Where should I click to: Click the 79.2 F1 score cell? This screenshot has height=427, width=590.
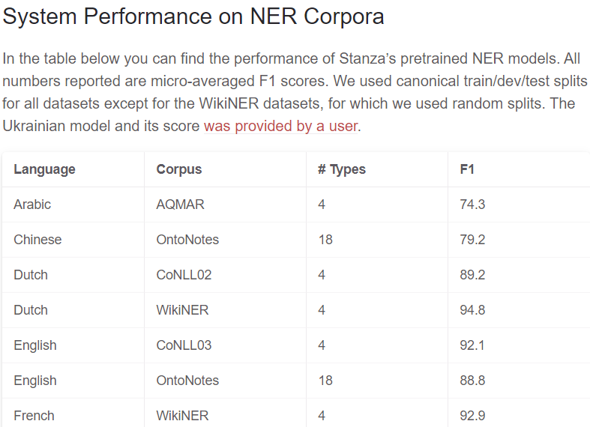(472, 240)
